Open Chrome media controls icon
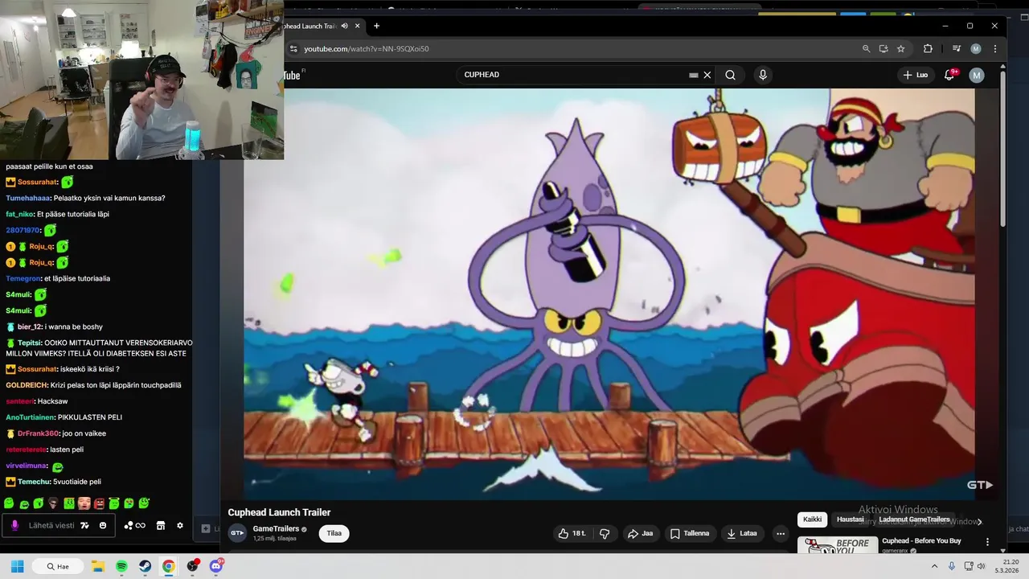The image size is (1029, 579). [x=957, y=49]
